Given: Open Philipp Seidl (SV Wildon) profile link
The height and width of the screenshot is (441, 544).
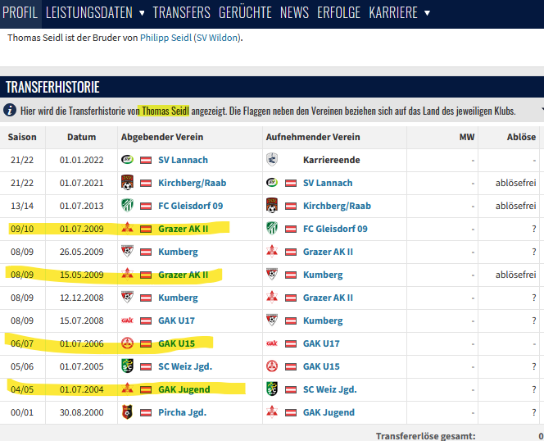Looking at the screenshot, I should 190,38.
